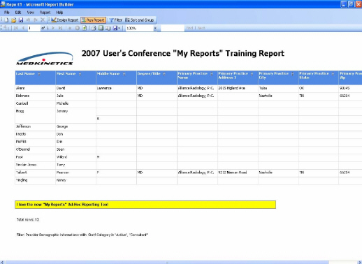Open the File menu

tap(7, 13)
